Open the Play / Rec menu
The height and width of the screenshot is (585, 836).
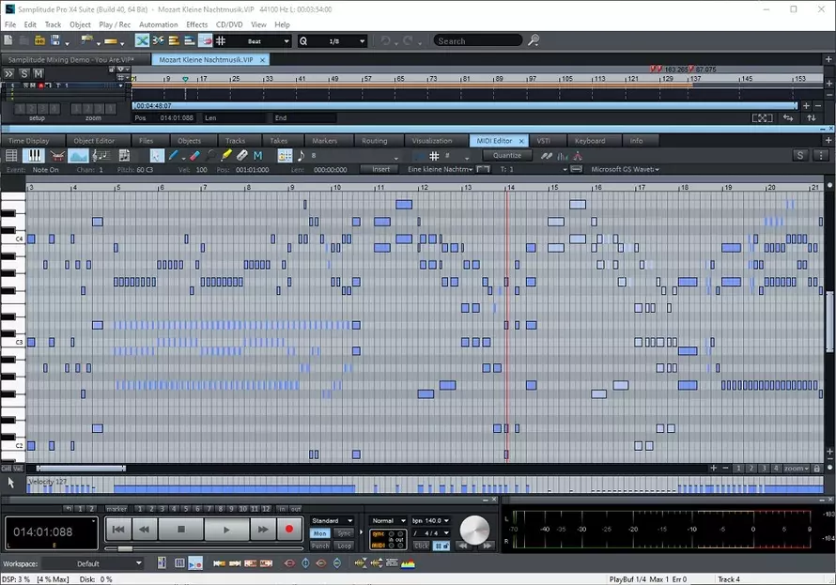coord(115,24)
